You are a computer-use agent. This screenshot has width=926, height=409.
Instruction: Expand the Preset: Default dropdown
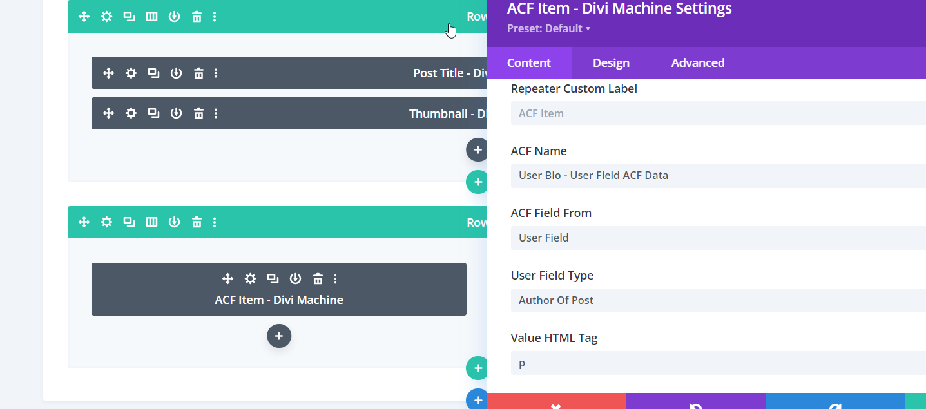(x=548, y=28)
